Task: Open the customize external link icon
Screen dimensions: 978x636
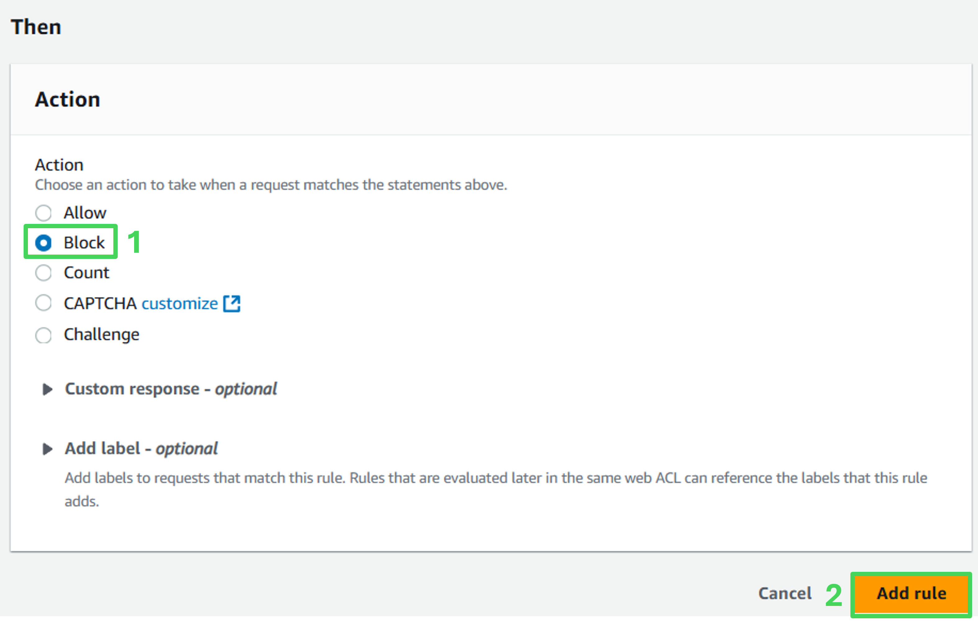Action: 232,304
